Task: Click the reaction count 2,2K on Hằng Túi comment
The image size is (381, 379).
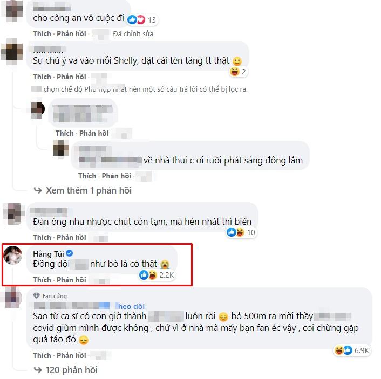Action: [x=166, y=275]
